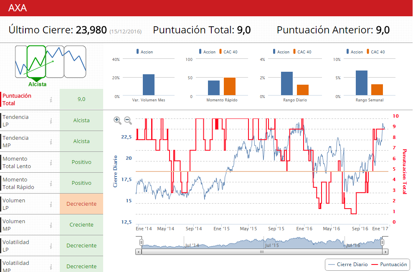Viewport: 413px width, 272px height.
Task: Click Jul '15 marker in the navigator
Action: [271, 245]
